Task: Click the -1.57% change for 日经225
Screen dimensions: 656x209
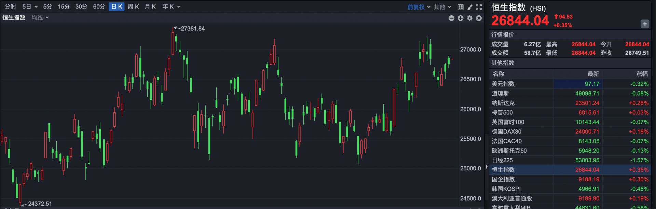Action: coord(639,160)
